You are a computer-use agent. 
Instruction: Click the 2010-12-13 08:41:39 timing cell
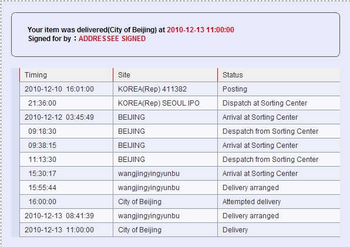tap(66, 216)
